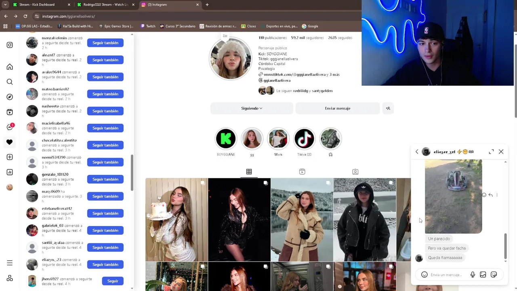Click the chat message input field

(x=446, y=275)
